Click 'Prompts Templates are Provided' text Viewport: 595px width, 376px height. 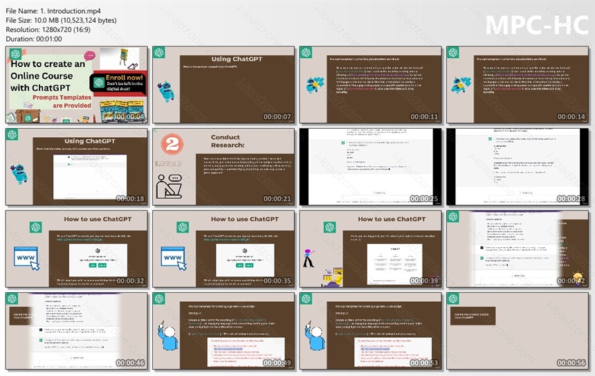pyautogui.click(x=62, y=101)
